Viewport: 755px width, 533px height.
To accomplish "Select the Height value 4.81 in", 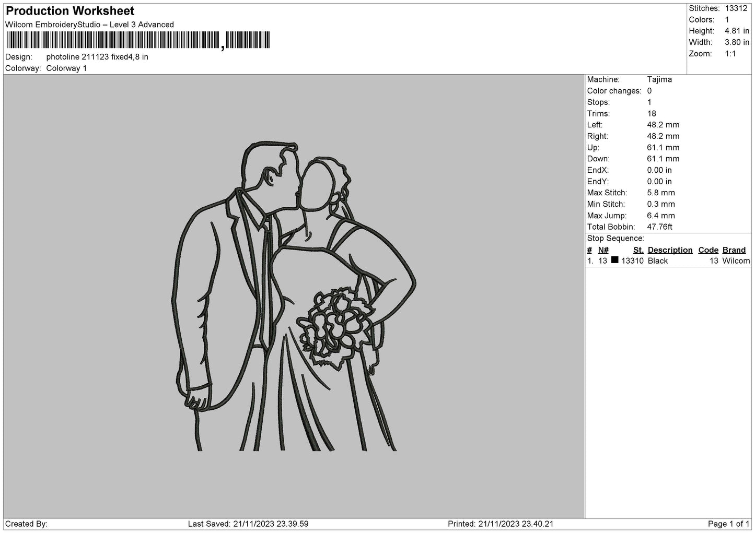I will [x=737, y=31].
